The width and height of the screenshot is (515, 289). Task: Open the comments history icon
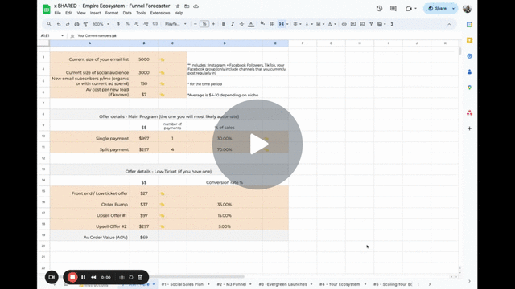[393, 9]
